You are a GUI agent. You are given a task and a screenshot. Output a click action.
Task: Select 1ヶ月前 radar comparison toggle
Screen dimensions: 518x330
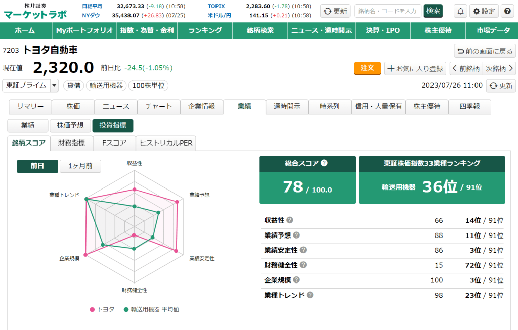click(x=80, y=166)
